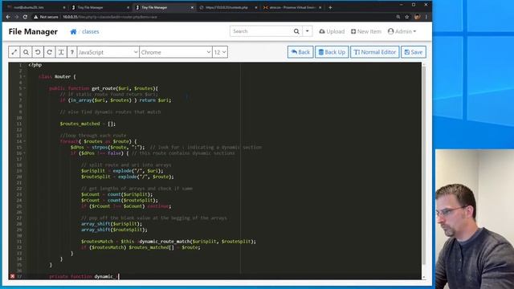The height and width of the screenshot is (289, 514).
Task: Click the File Manager title
Action: point(33,31)
